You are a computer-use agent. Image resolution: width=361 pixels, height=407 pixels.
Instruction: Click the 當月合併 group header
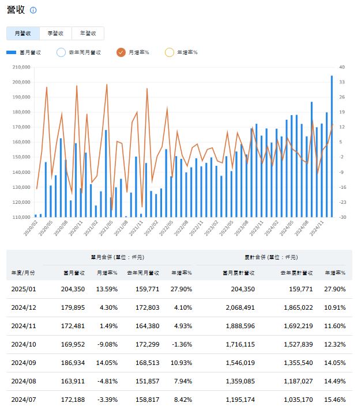tap(118, 257)
